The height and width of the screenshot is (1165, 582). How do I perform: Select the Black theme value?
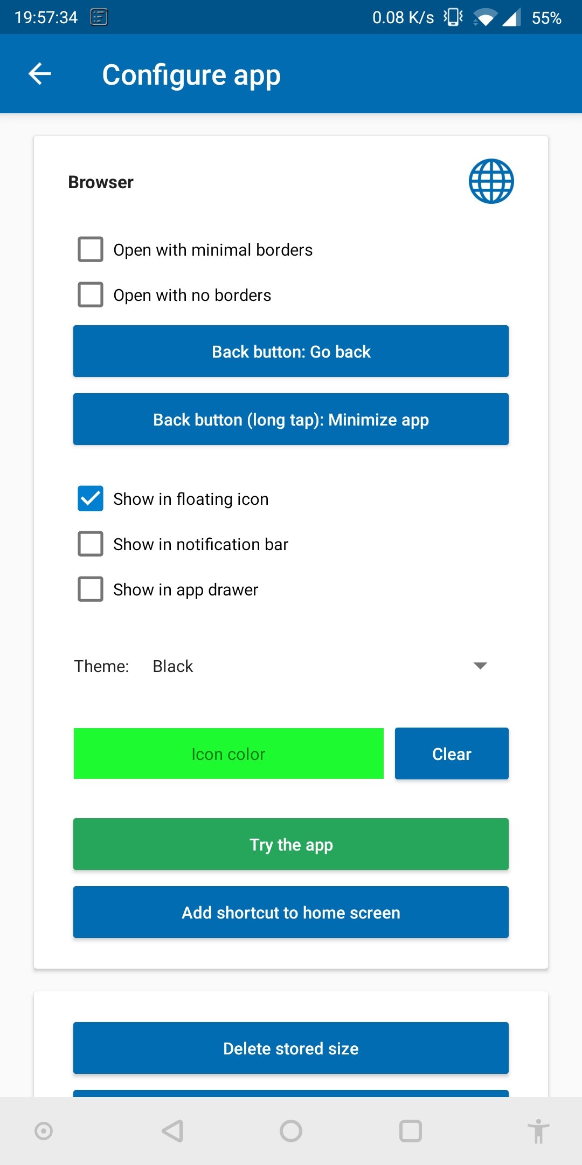click(x=173, y=666)
